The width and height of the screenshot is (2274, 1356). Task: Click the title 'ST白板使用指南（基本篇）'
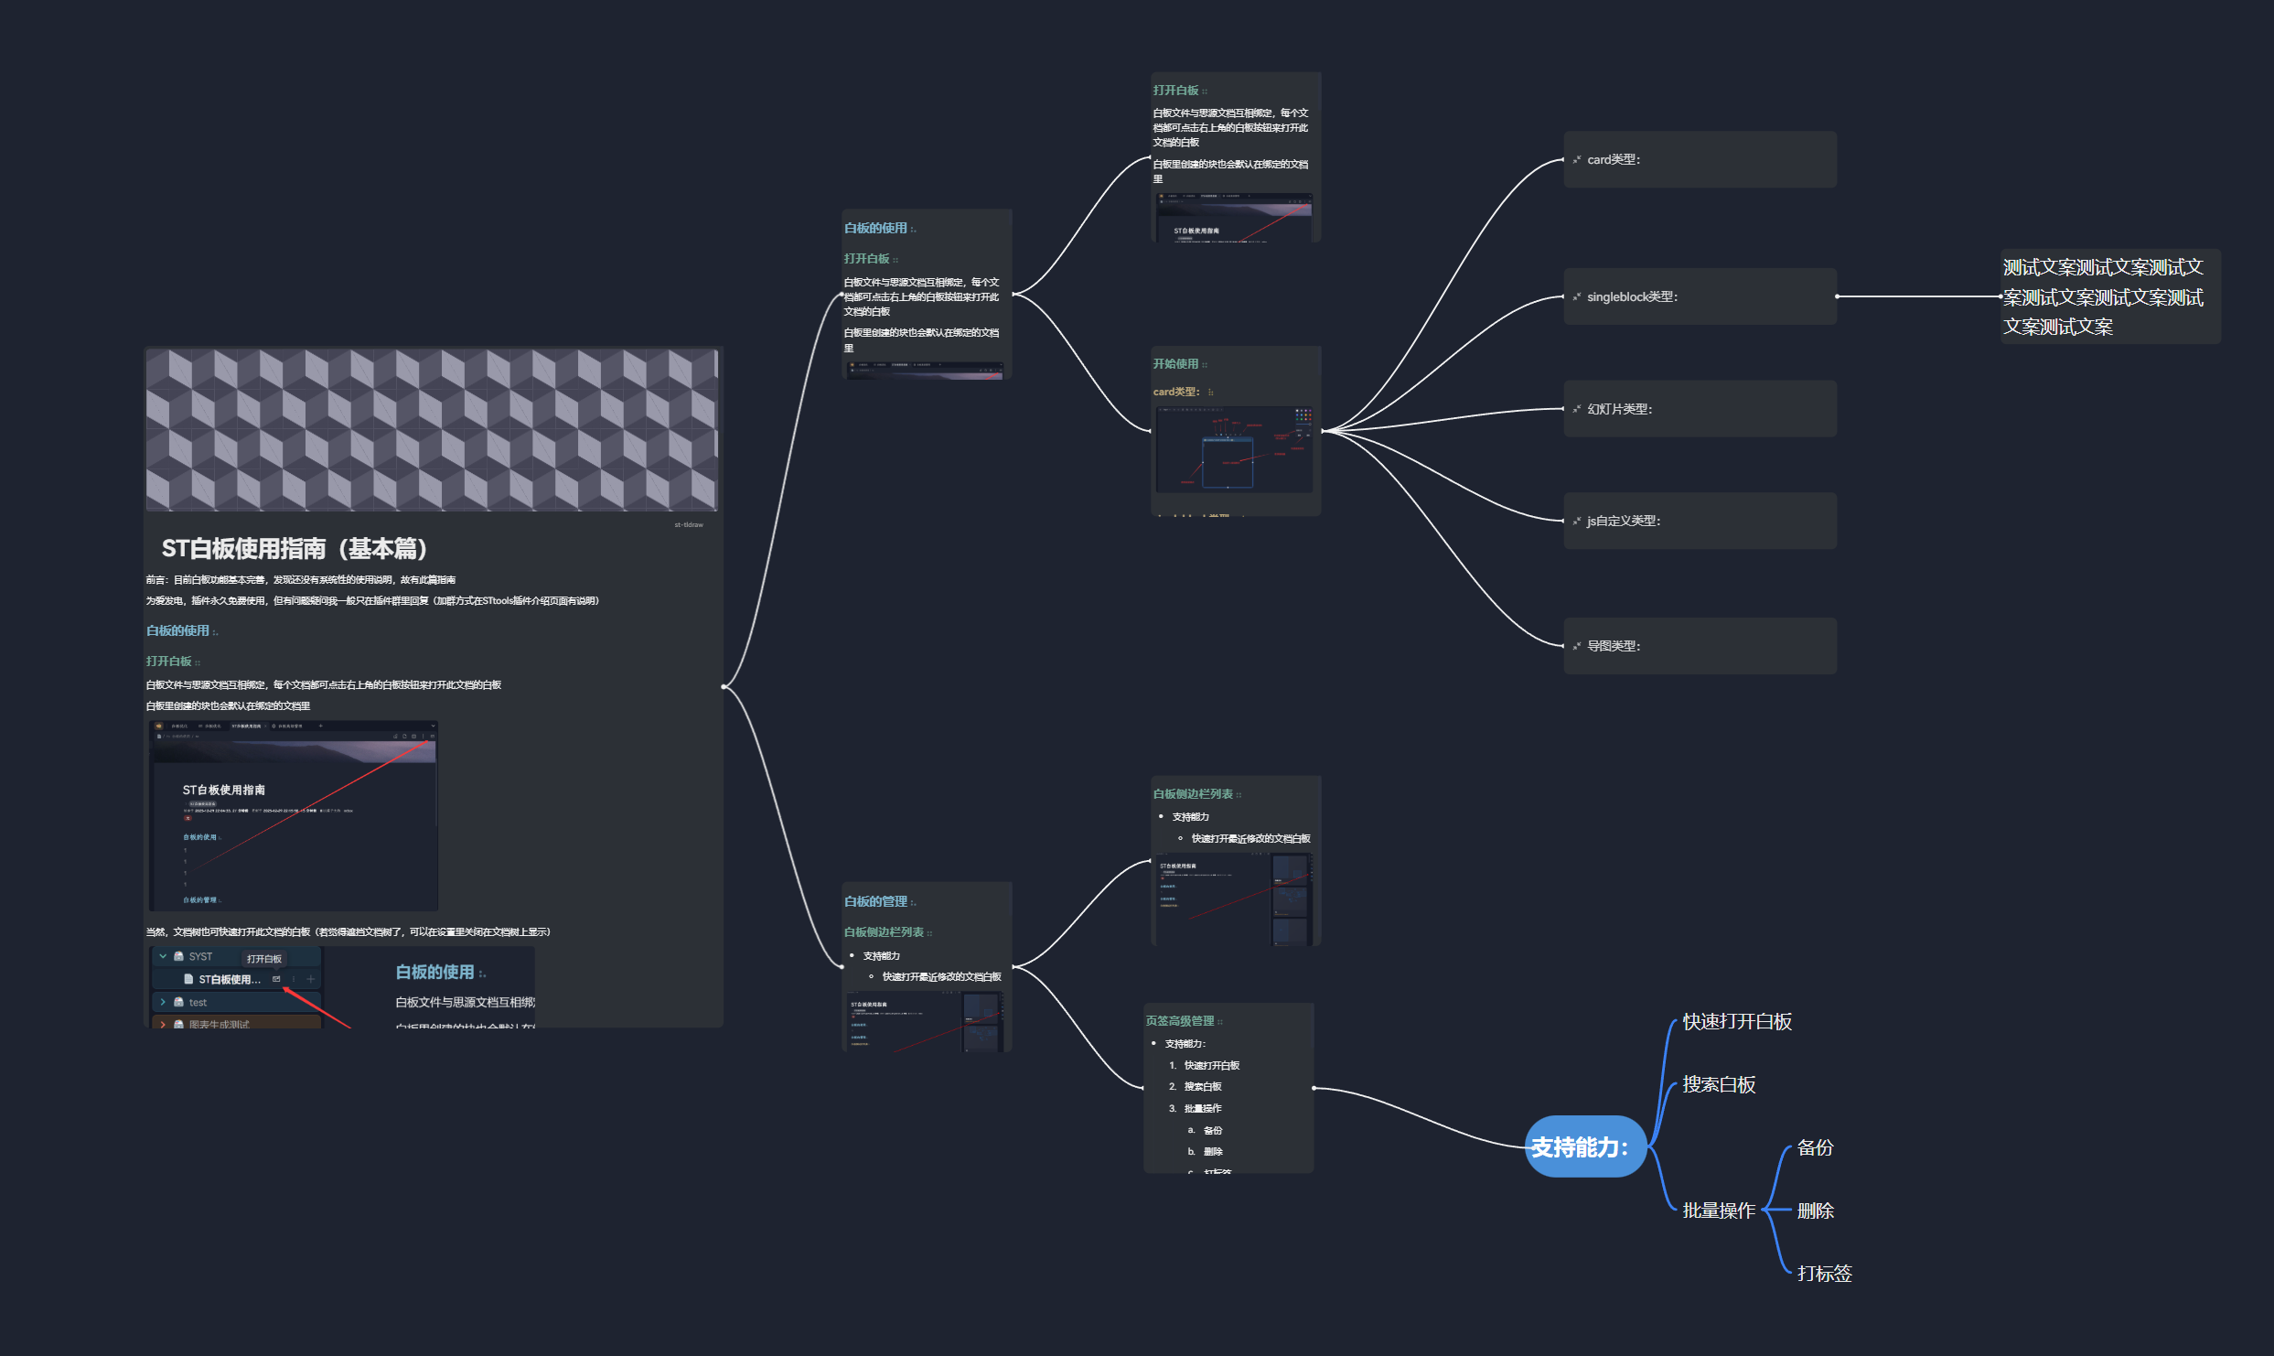[295, 549]
